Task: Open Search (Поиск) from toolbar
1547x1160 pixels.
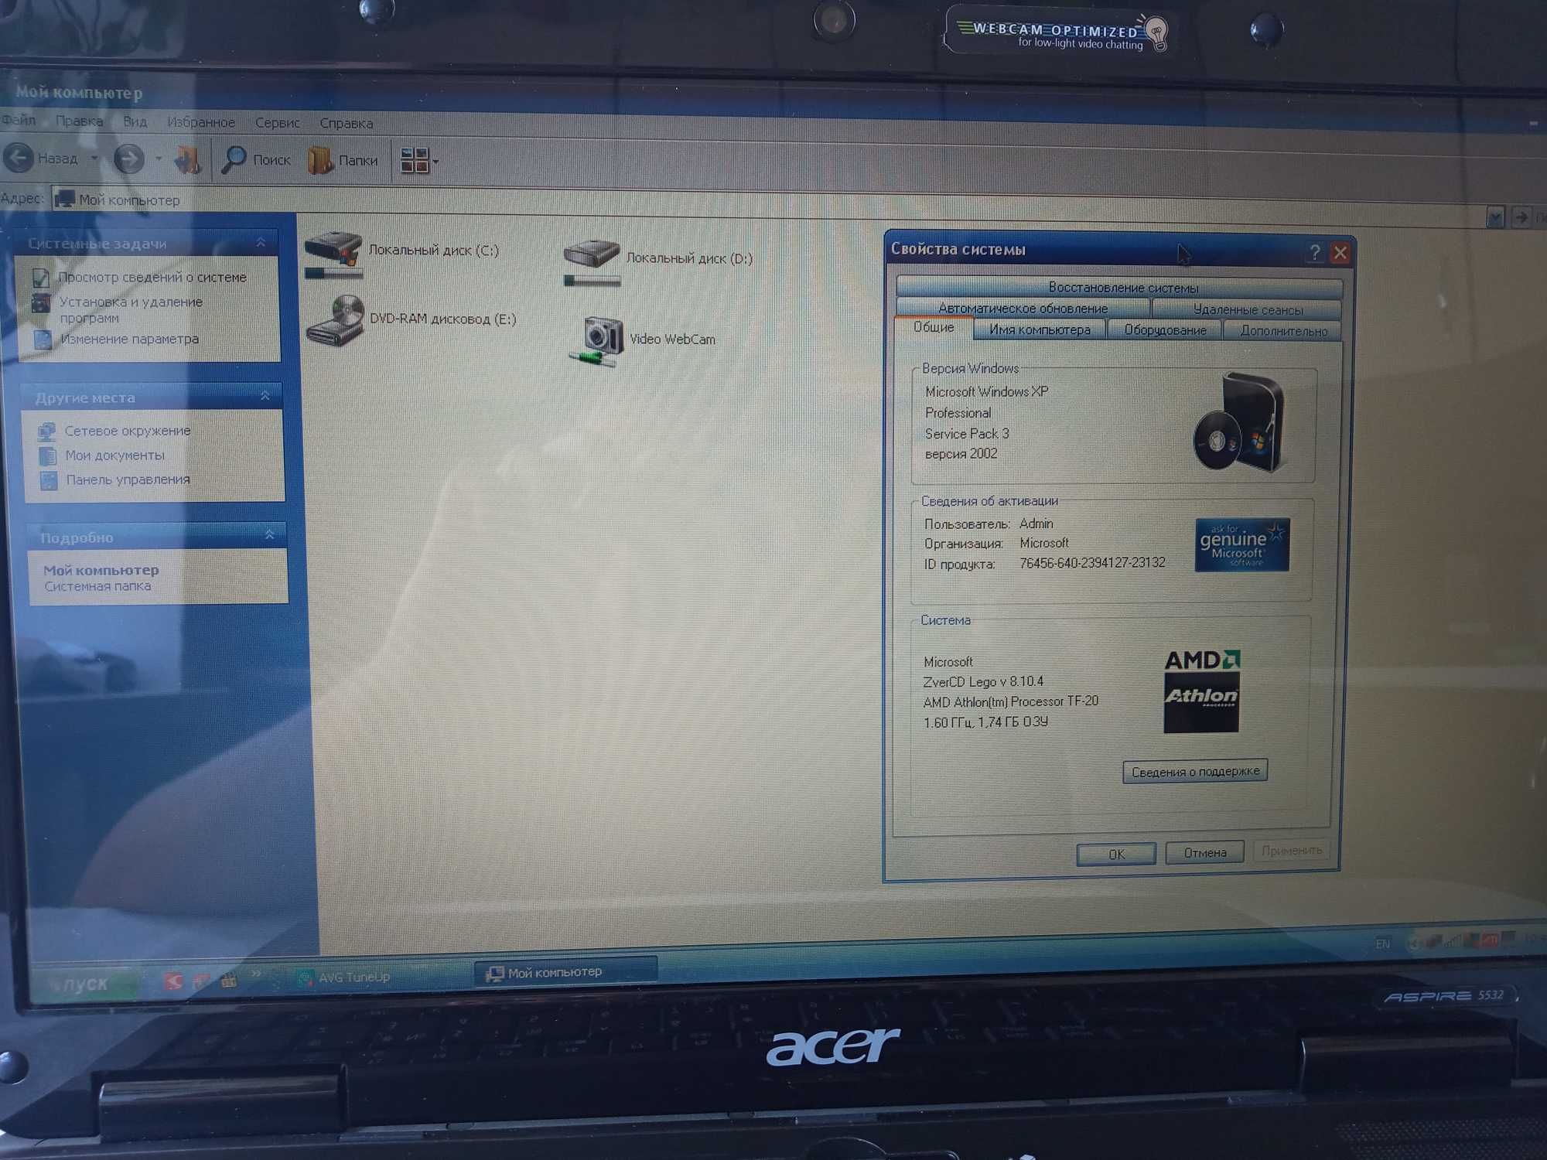Action: tap(256, 159)
